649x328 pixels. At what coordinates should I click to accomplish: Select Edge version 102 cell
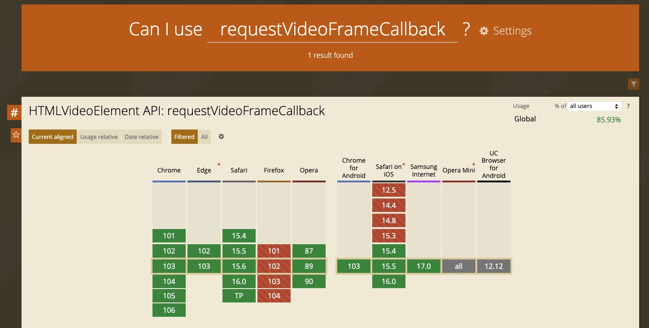click(204, 251)
